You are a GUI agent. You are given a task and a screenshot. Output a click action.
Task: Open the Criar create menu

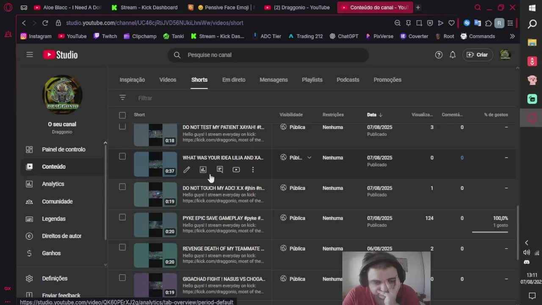click(477, 55)
